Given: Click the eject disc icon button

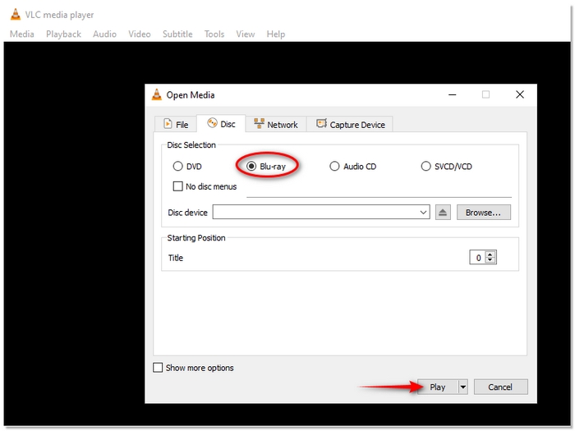Looking at the screenshot, I should 443,213.
